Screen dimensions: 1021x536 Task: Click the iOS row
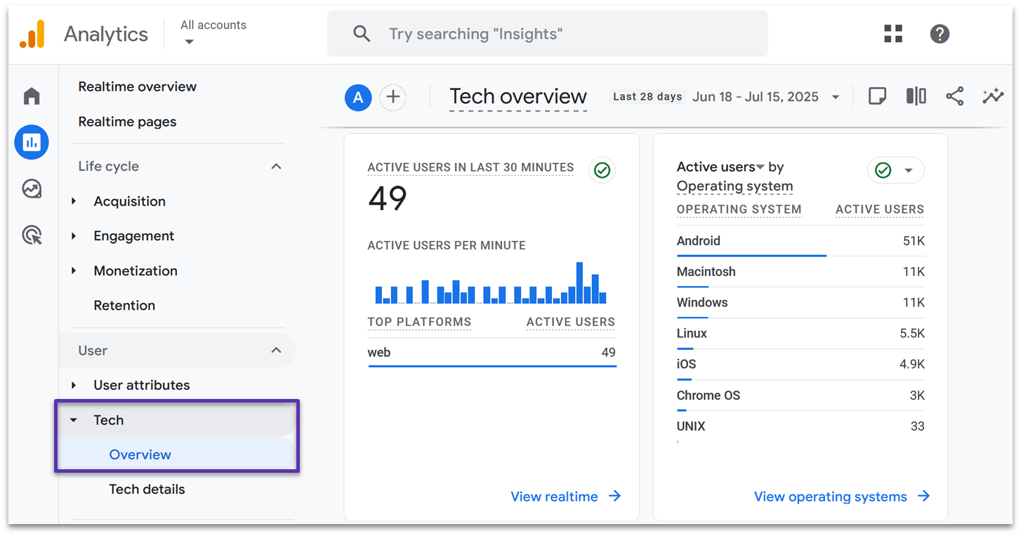pos(801,365)
